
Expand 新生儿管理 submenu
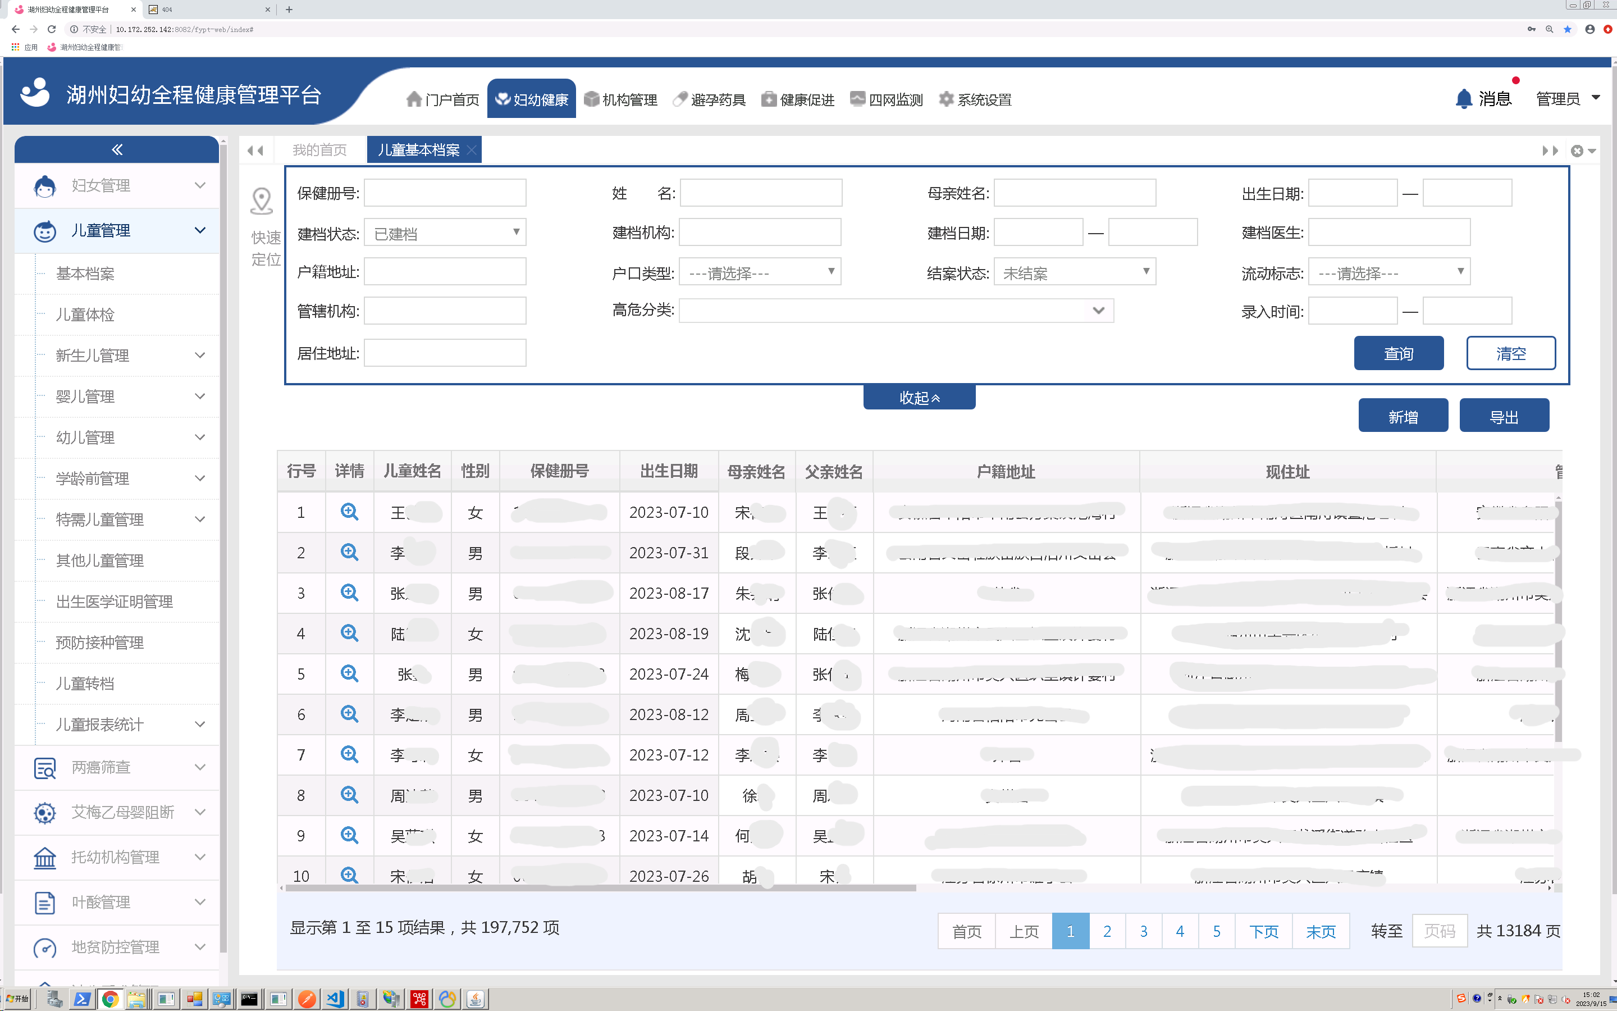click(x=200, y=355)
